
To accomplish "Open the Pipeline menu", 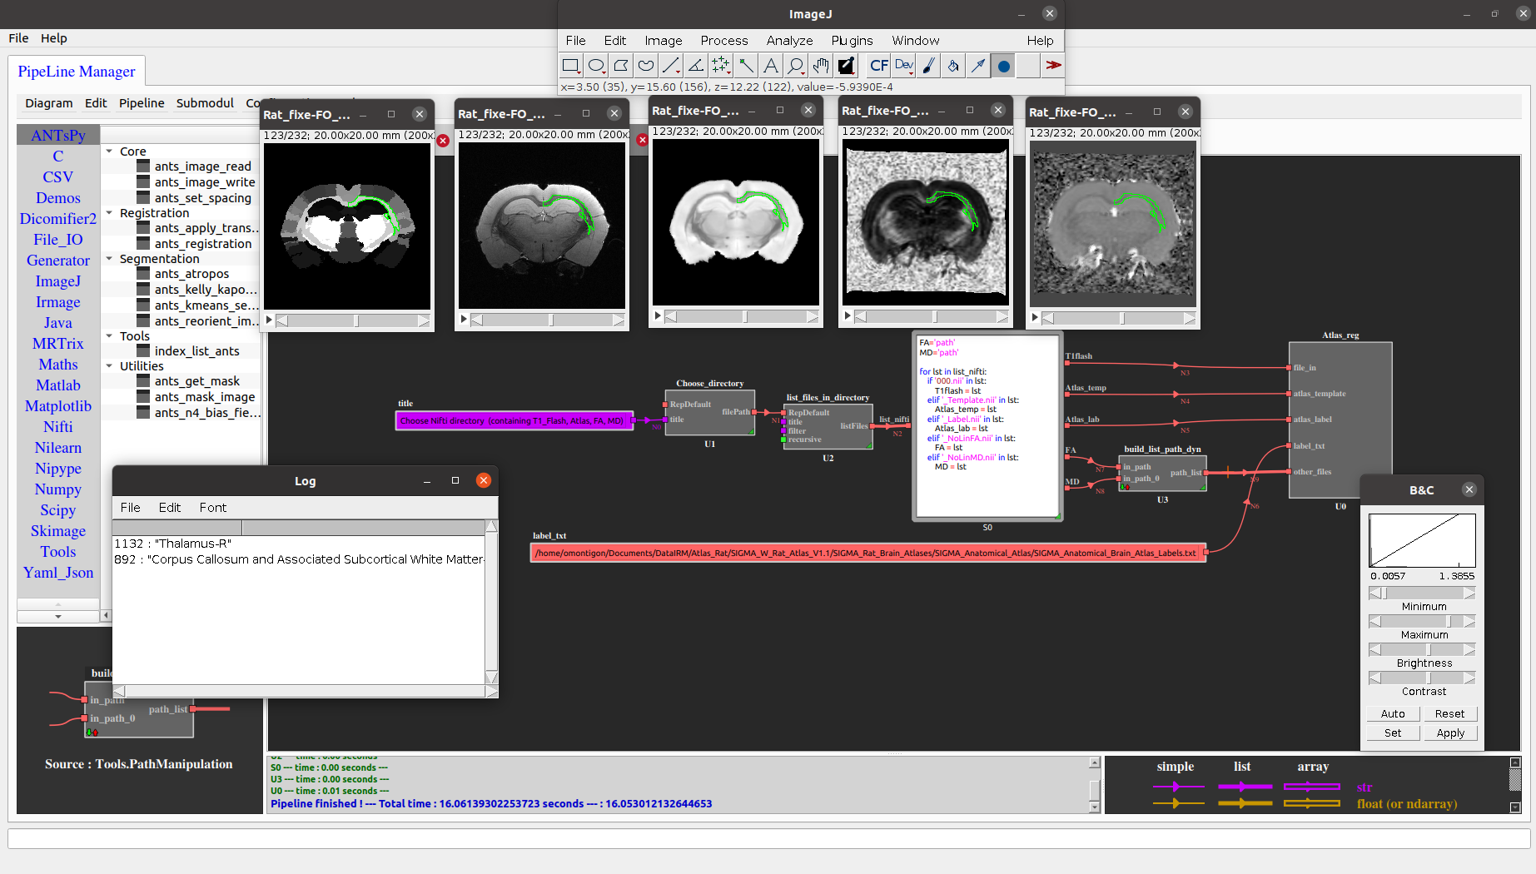I will [142, 103].
